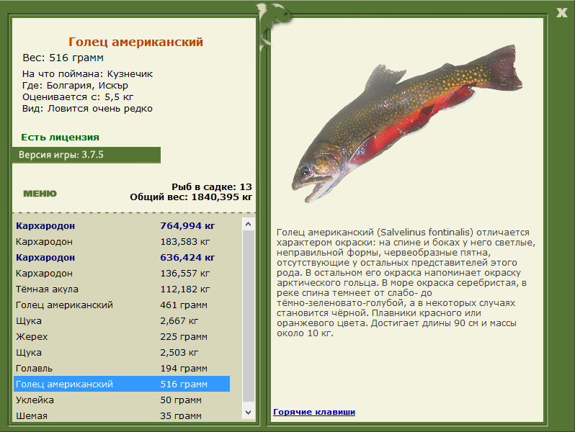Open the МЕНЮ button

(40, 194)
